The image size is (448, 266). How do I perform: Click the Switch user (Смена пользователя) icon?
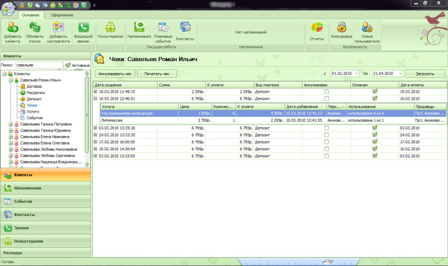coord(367,27)
